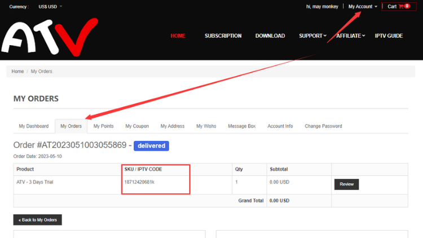Select the My Orders tab
Image resolution: width=423 pixels, height=238 pixels.
pos(71,126)
